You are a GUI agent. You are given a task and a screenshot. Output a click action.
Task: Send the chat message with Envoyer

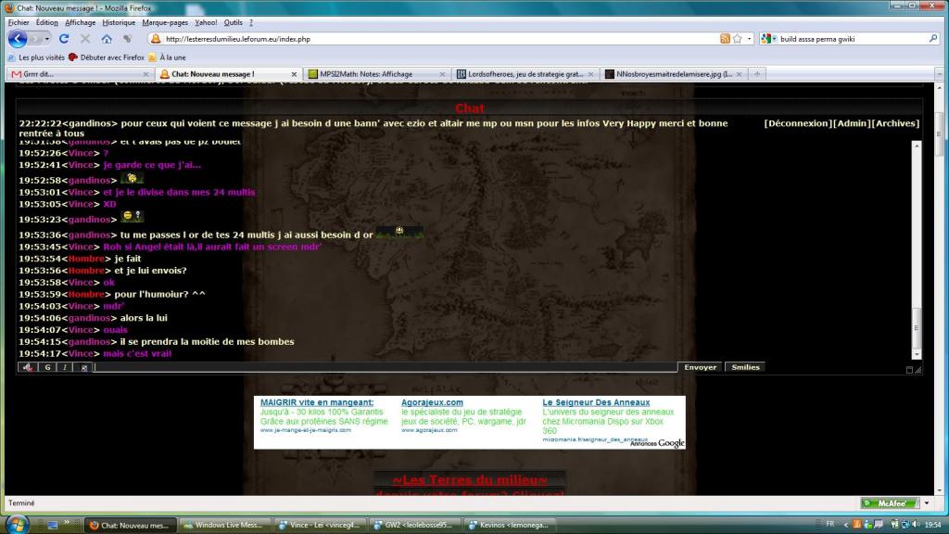pyautogui.click(x=701, y=367)
